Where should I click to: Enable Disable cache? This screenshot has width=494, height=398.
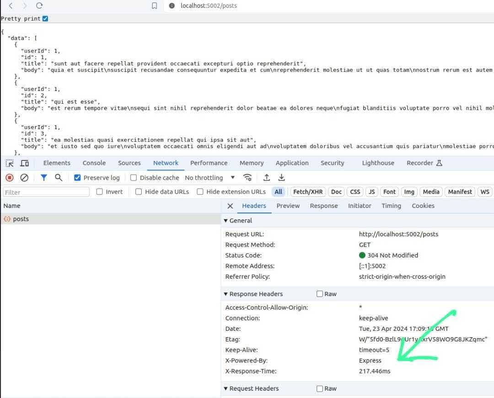coord(133,177)
